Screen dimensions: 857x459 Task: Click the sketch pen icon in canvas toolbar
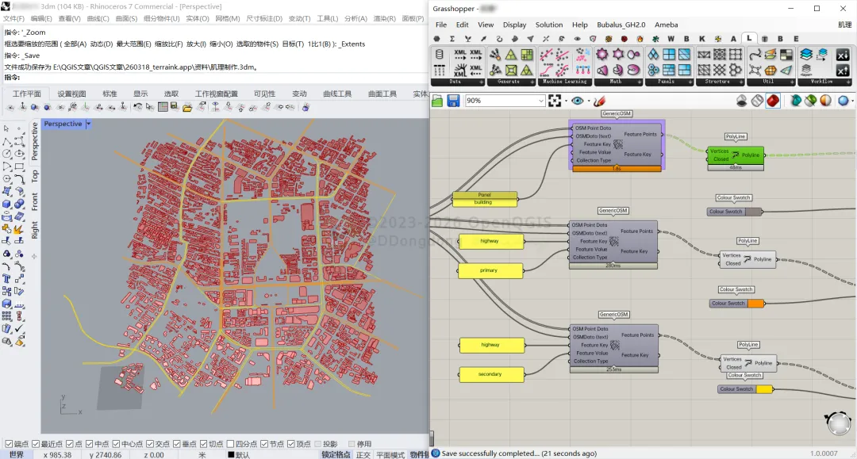599,101
